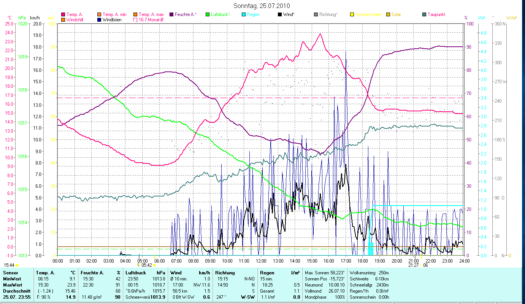Click the pink Temp. A. legend swatch
The height and width of the screenshot is (304, 525).
[63, 14]
